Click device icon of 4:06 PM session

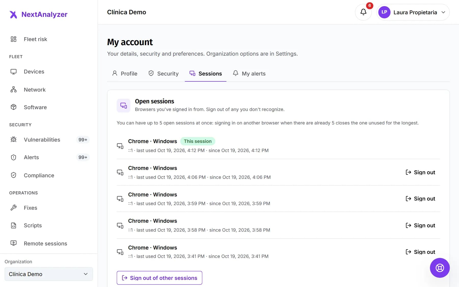point(120,172)
